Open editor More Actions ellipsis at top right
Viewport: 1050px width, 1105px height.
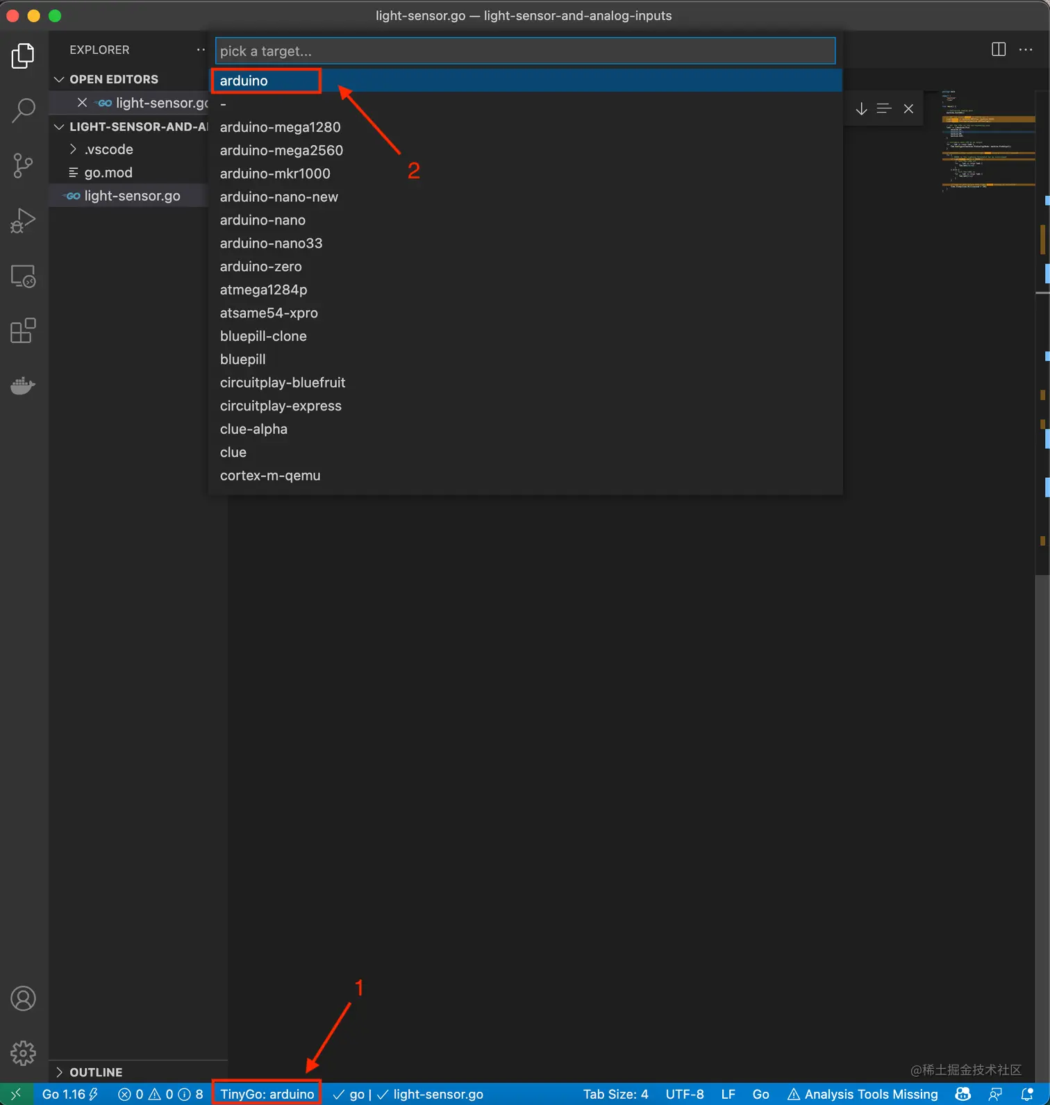(1026, 49)
